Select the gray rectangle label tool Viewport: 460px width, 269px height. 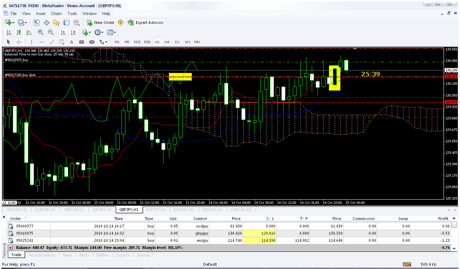[x=81, y=42]
